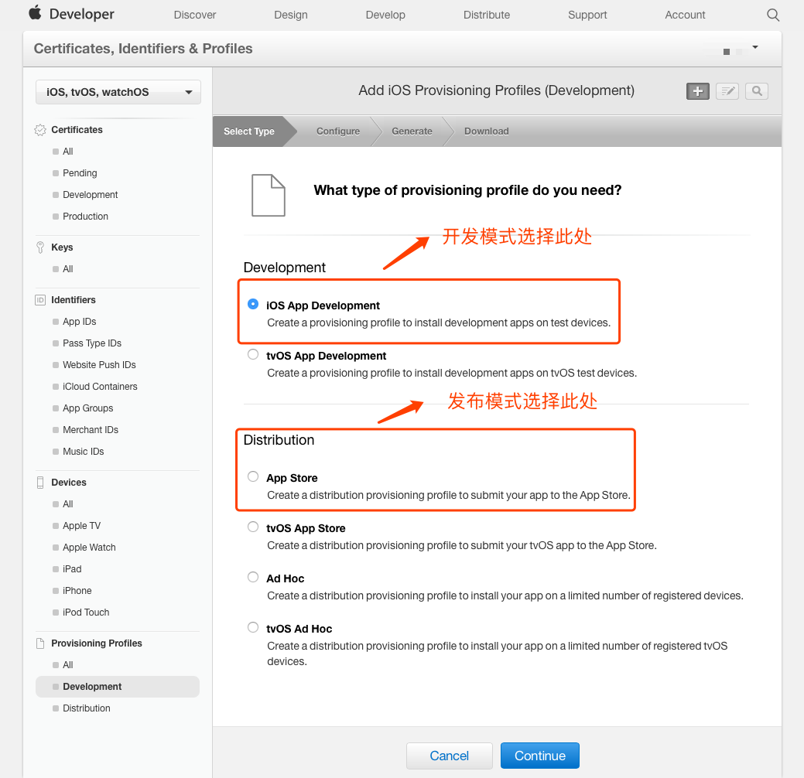The width and height of the screenshot is (804, 778).
Task: Click the edit pencil toolbar icon
Action: [x=727, y=91]
